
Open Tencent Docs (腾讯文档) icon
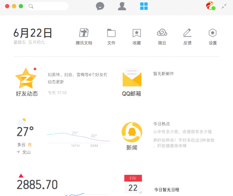pyautogui.click(x=84, y=33)
